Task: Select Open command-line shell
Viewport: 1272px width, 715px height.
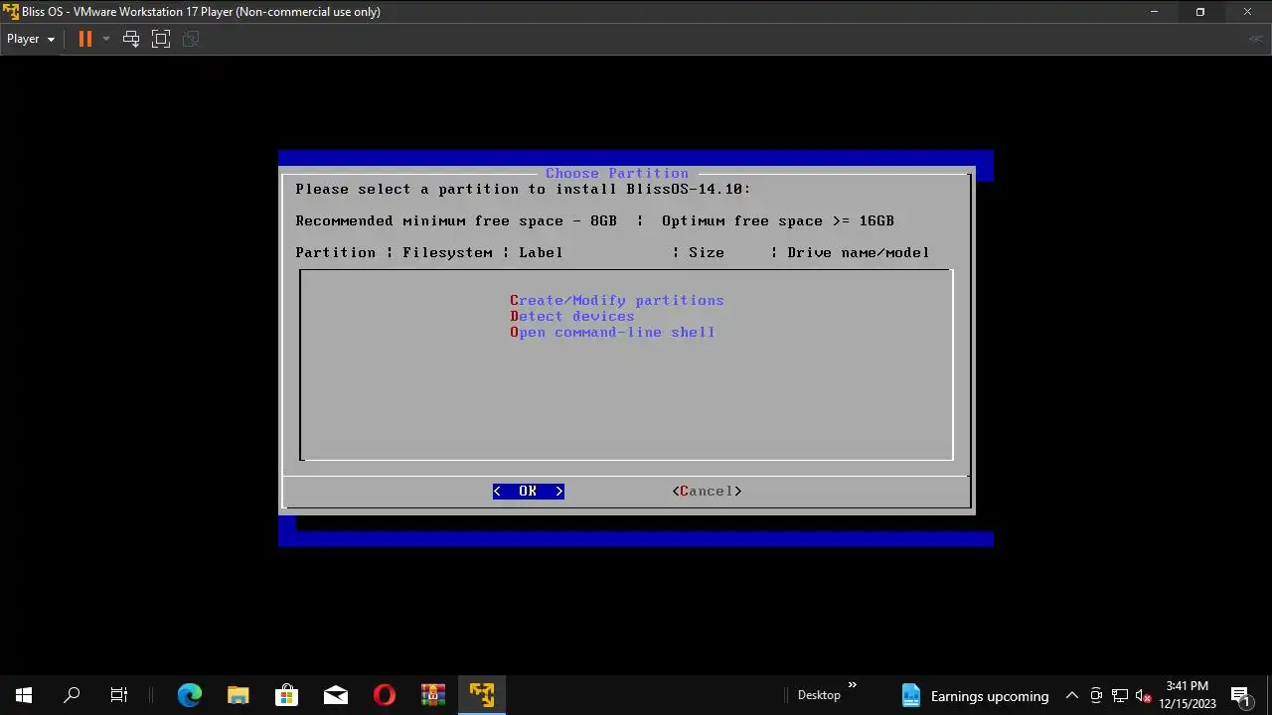Action: coord(612,332)
